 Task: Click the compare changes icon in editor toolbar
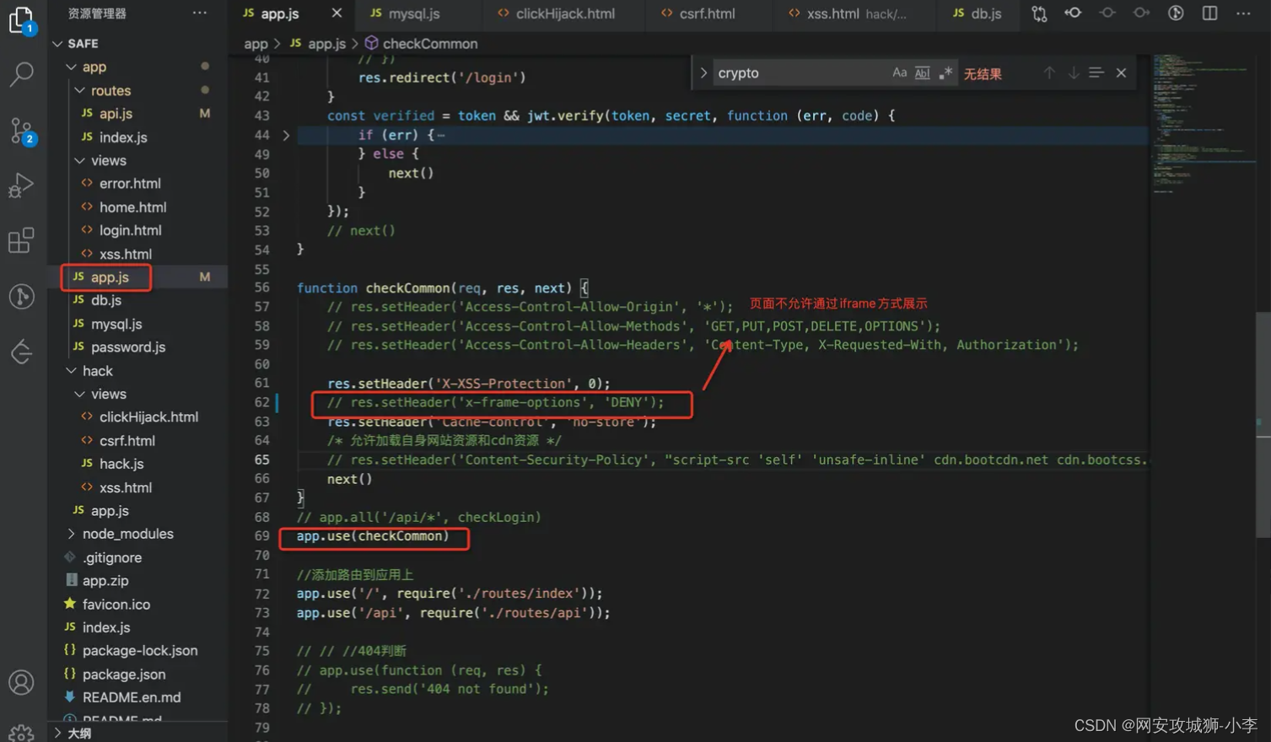click(1039, 13)
